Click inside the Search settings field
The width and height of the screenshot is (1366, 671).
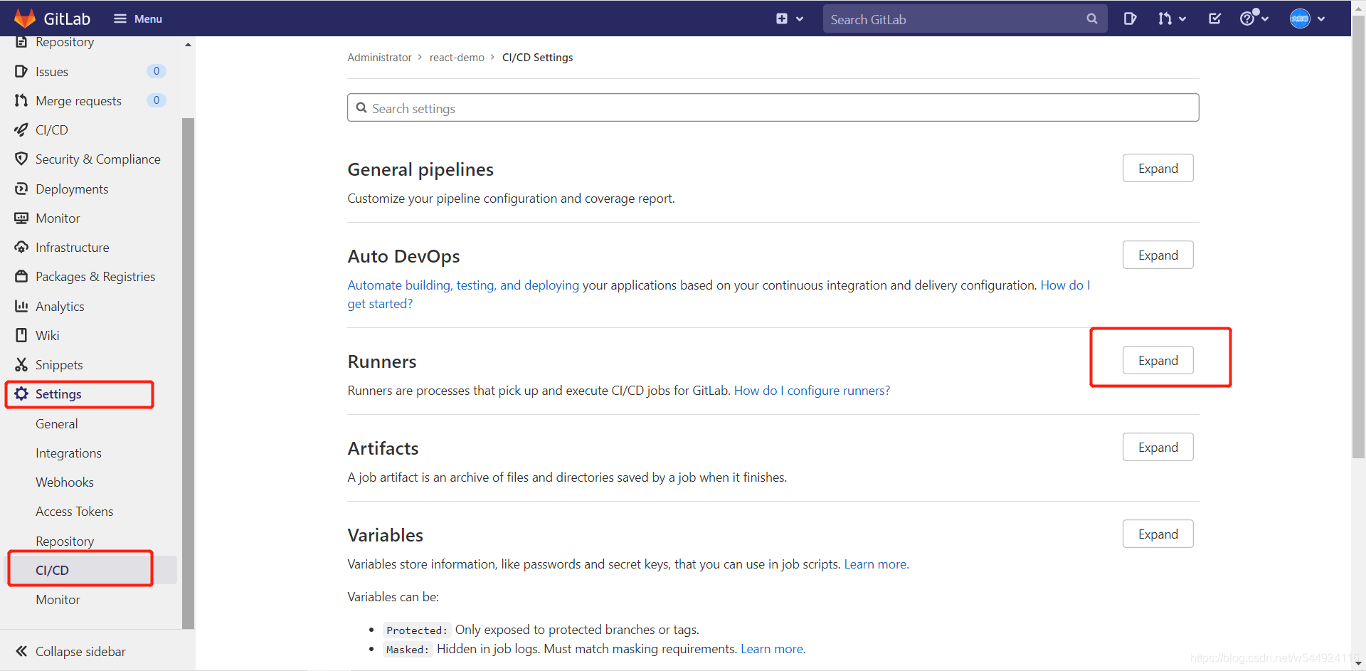click(x=773, y=107)
